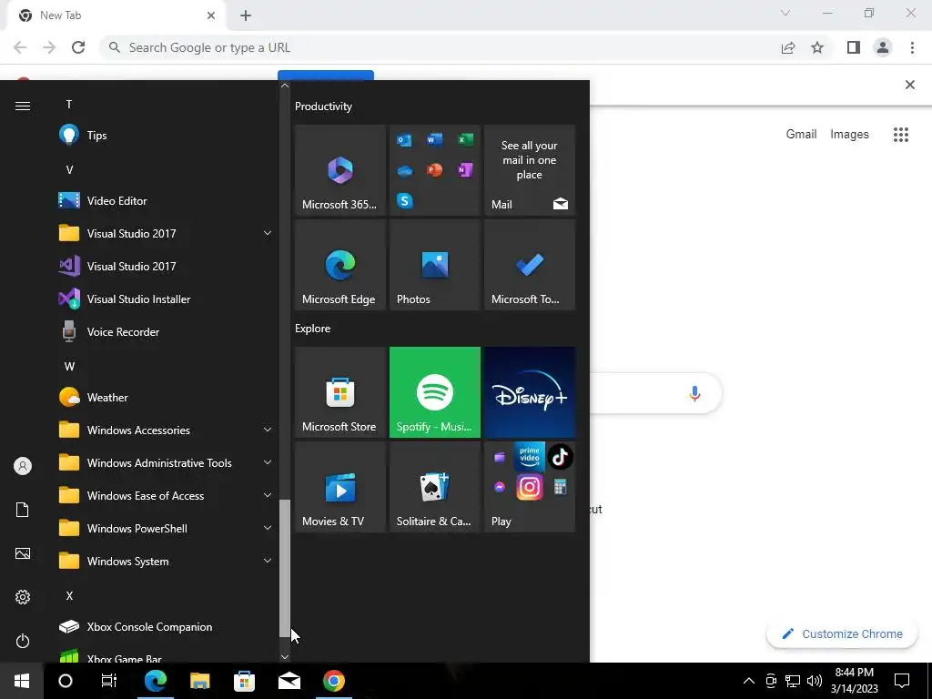Open the Spotify Music tile
The image size is (932, 699).
(x=434, y=392)
